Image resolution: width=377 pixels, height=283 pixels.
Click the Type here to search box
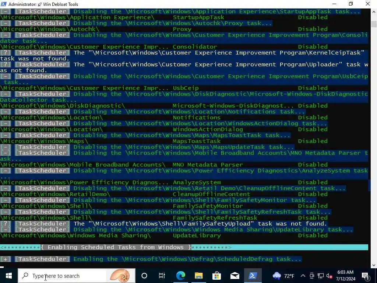coord(77,276)
